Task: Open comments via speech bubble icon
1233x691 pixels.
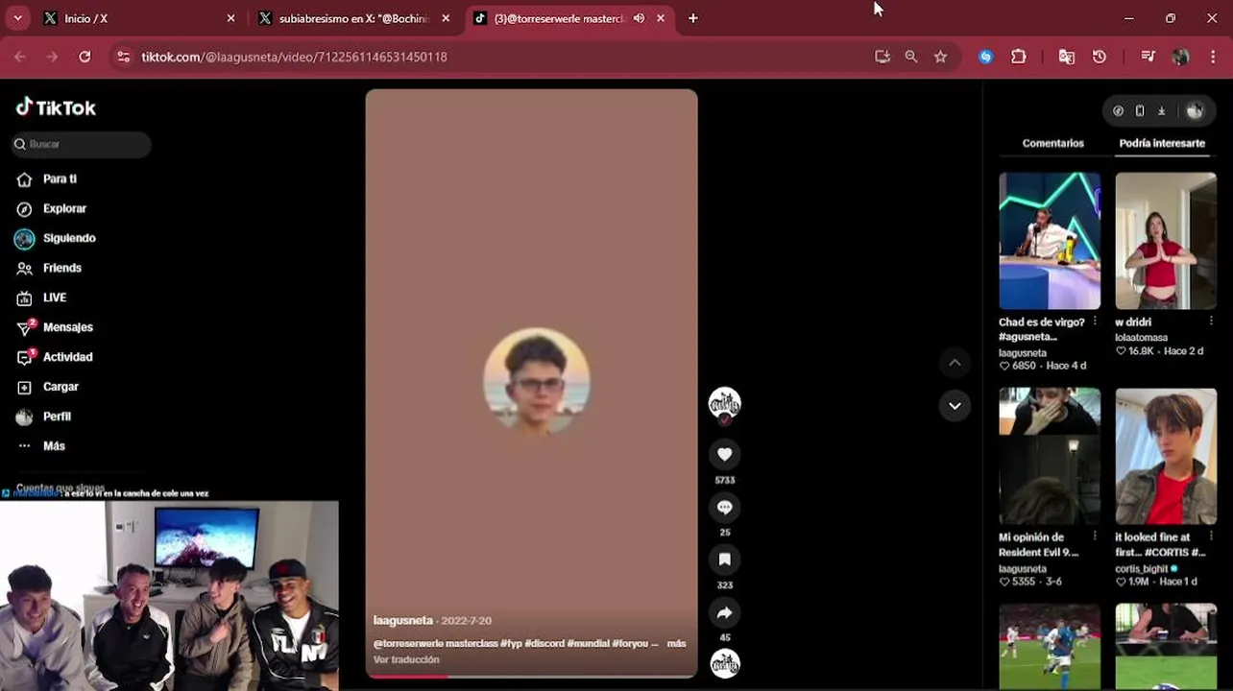Action: coord(724,507)
